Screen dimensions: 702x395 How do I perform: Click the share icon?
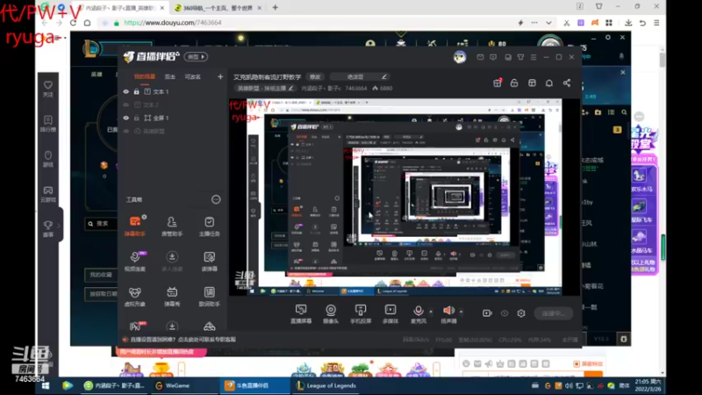tap(567, 83)
